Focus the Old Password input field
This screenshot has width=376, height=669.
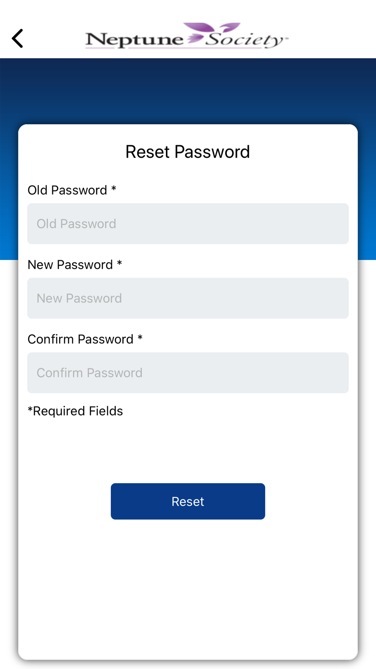[188, 224]
